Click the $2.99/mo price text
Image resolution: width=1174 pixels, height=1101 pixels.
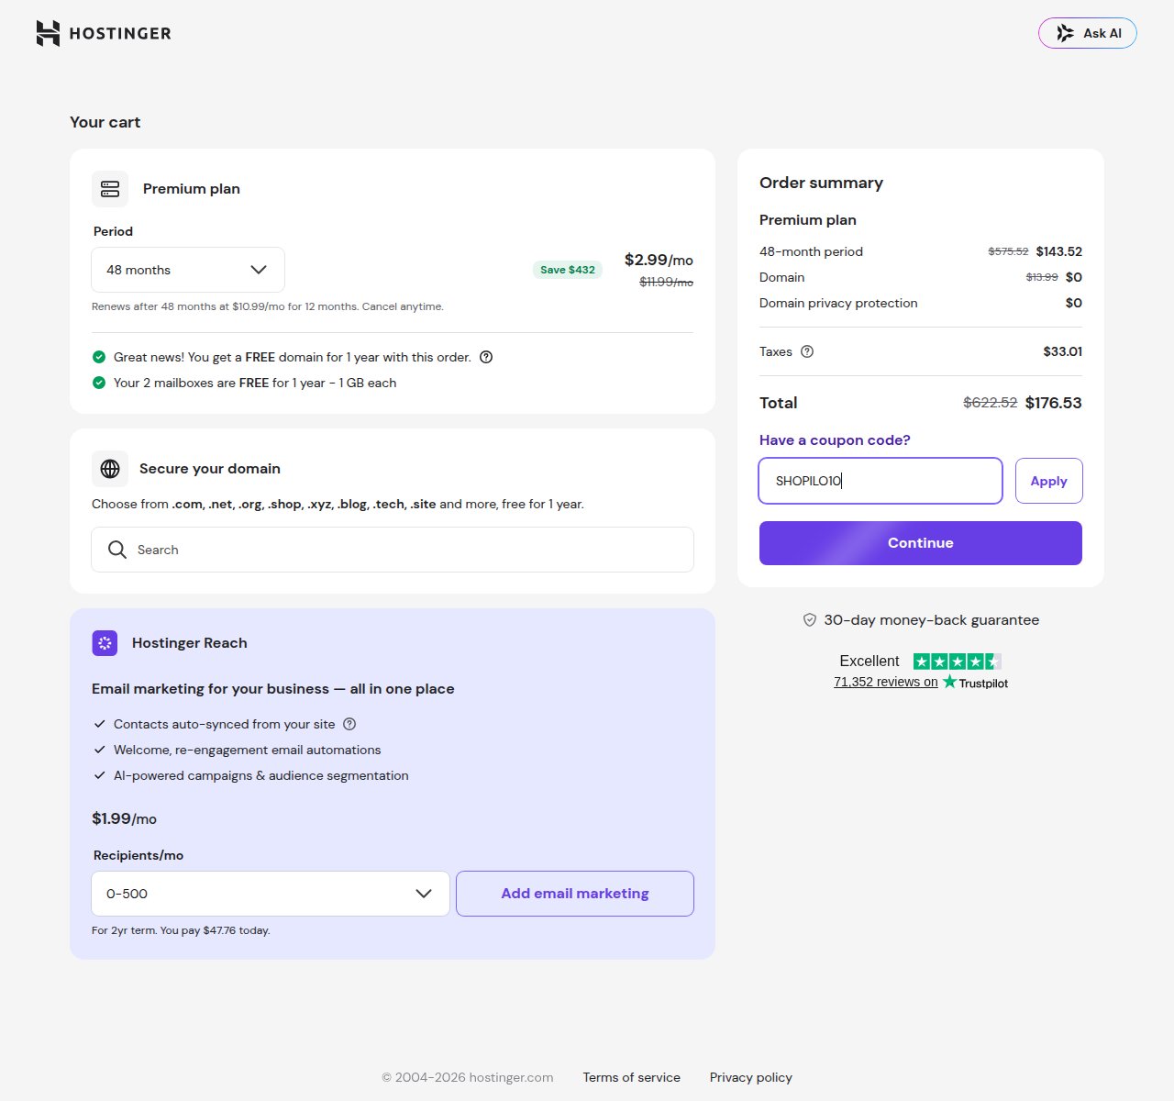pyautogui.click(x=659, y=260)
